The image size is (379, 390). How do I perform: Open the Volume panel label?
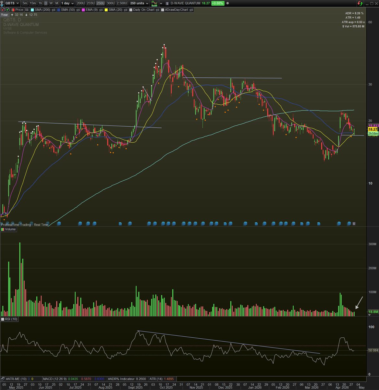10,229
